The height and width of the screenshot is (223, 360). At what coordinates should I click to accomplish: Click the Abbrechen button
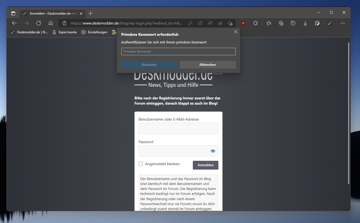[x=208, y=65]
